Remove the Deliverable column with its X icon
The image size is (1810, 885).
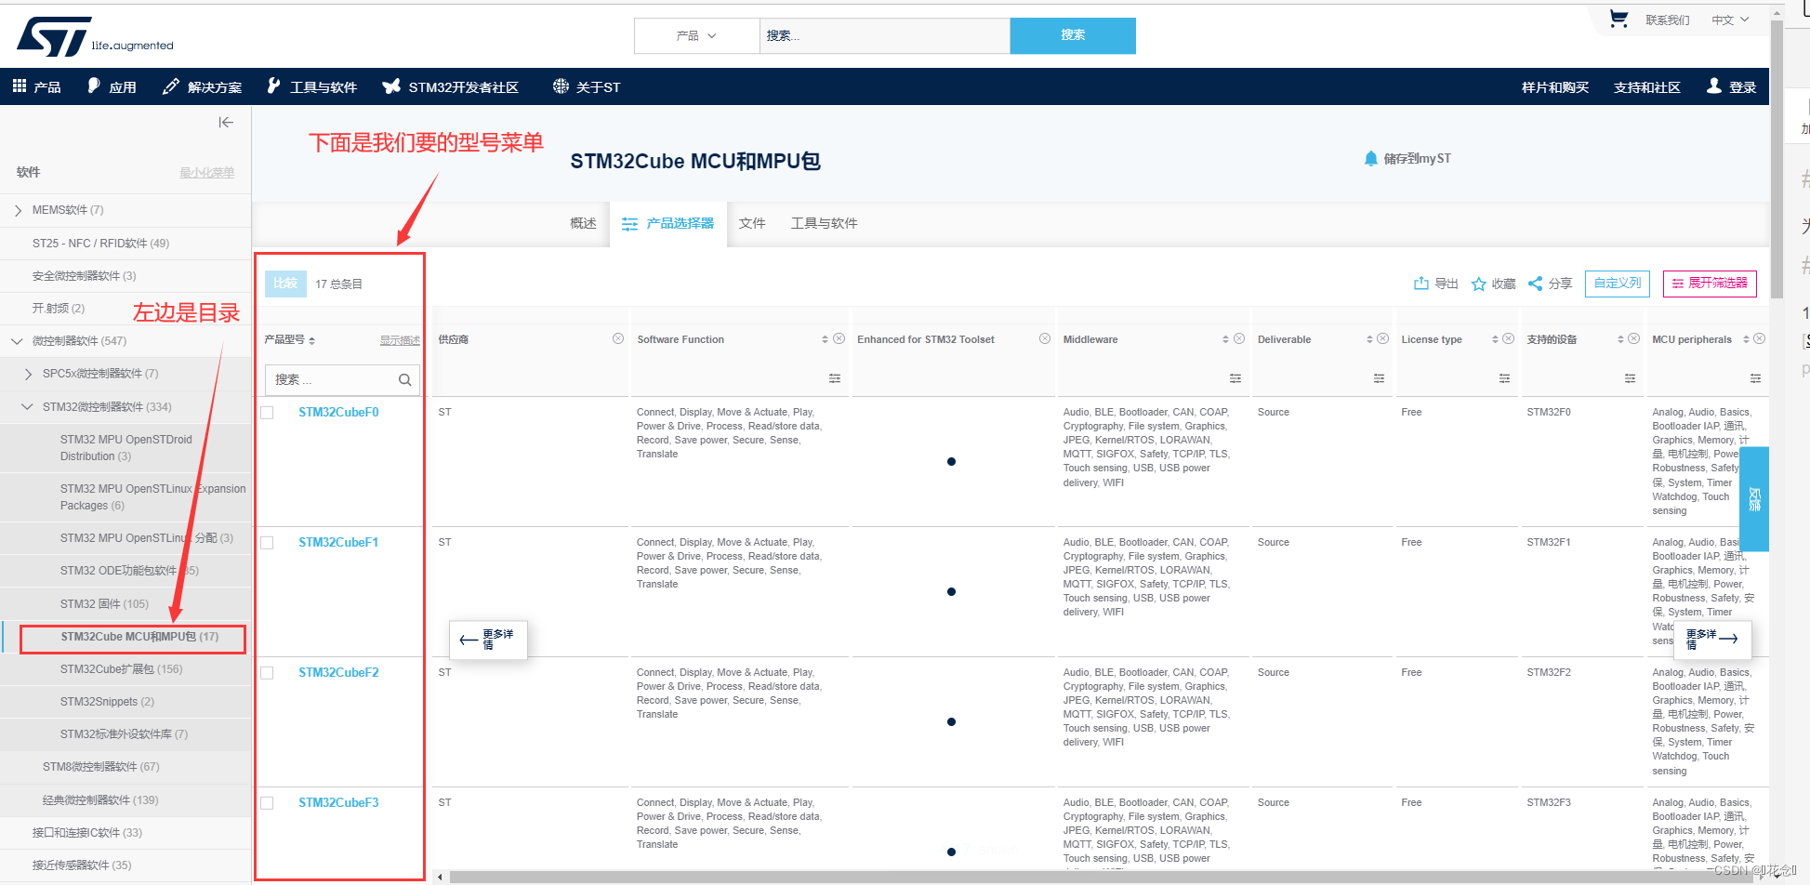[x=1383, y=338]
